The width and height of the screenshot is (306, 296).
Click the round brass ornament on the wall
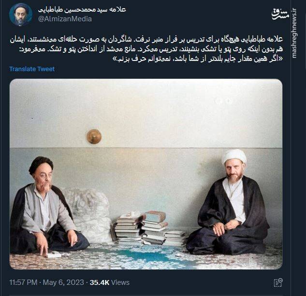pyautogui.click(x=94, y=136)
